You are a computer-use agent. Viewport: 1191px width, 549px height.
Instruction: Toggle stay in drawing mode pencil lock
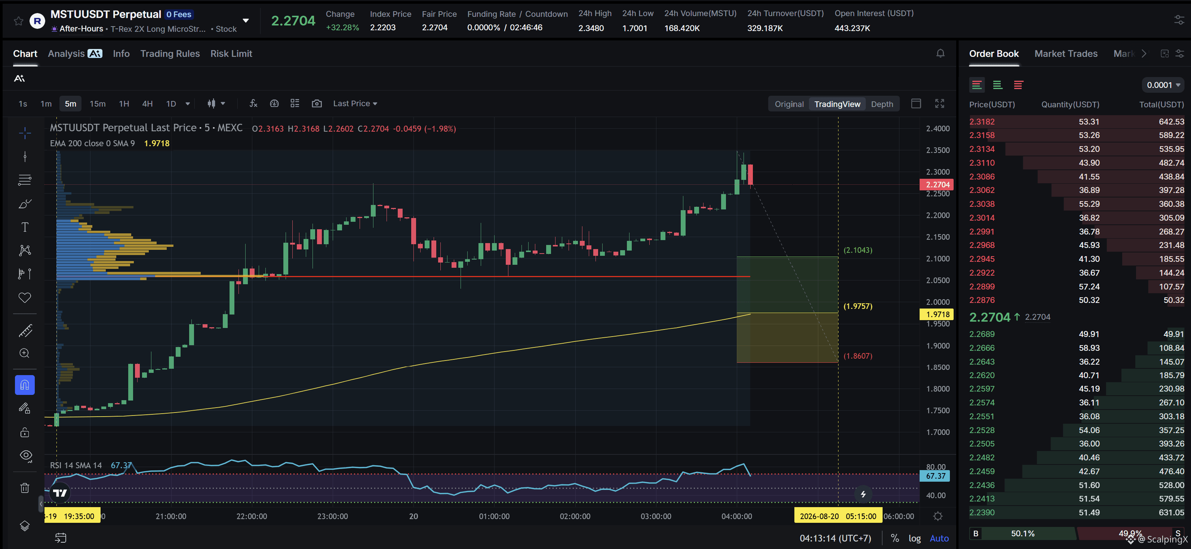click(x=25, y=408)
